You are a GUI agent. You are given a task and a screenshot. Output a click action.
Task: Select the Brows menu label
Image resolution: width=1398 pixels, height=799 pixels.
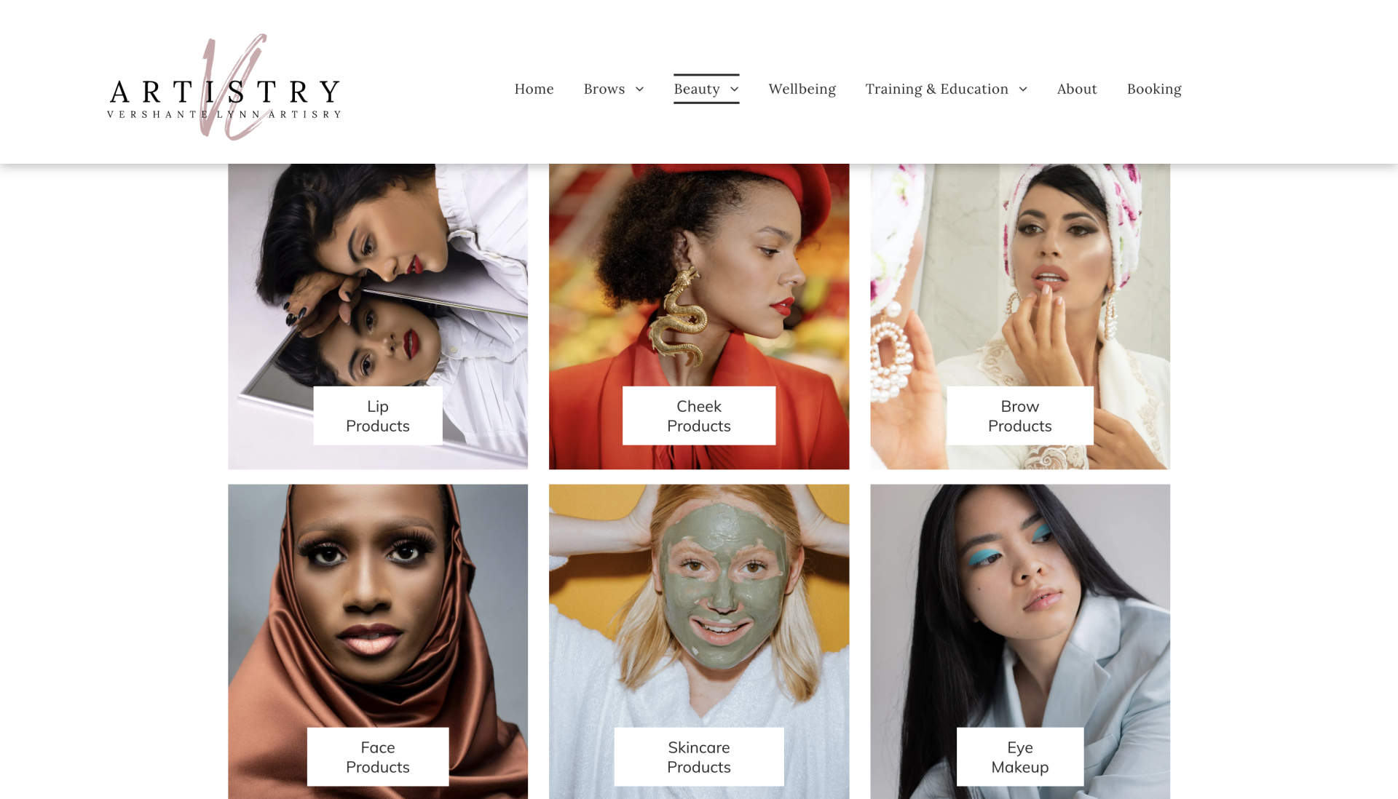click(604, 89)
